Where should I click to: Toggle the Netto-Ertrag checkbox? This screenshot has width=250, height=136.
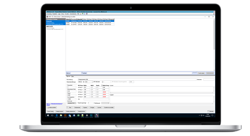coord(102,85)
